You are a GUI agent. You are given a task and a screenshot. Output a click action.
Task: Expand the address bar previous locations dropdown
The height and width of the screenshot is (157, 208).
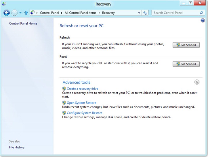click(x=139, y=13)
